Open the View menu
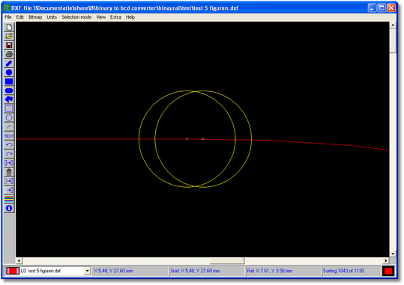404x285 pixels. point(100,17)
